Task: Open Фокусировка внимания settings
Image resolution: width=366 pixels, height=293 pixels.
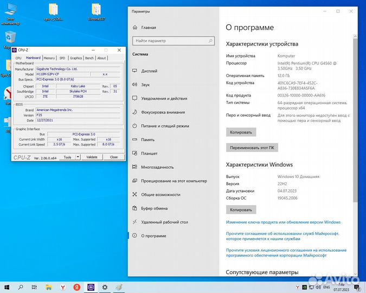Action: [158, 112]
